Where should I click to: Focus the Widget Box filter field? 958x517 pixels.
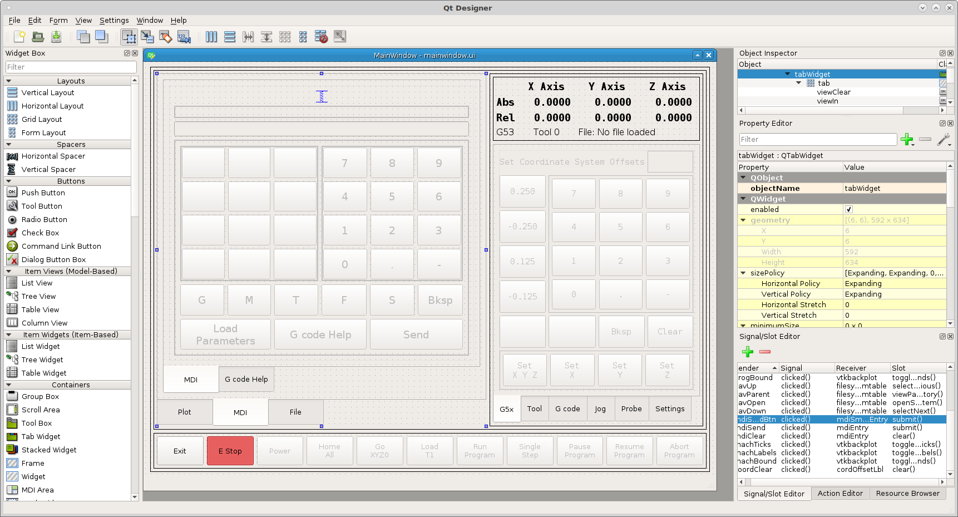(71, 67)
